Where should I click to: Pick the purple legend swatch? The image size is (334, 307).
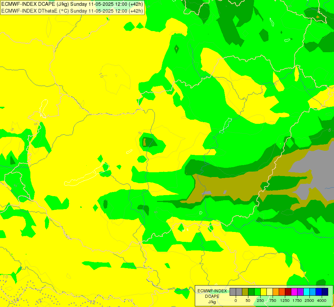[x=300, y=292]
